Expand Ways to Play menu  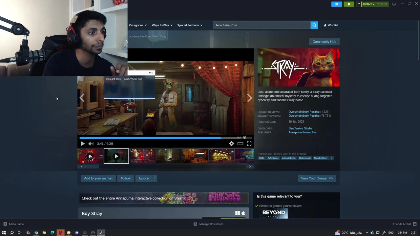click(162, 25)
